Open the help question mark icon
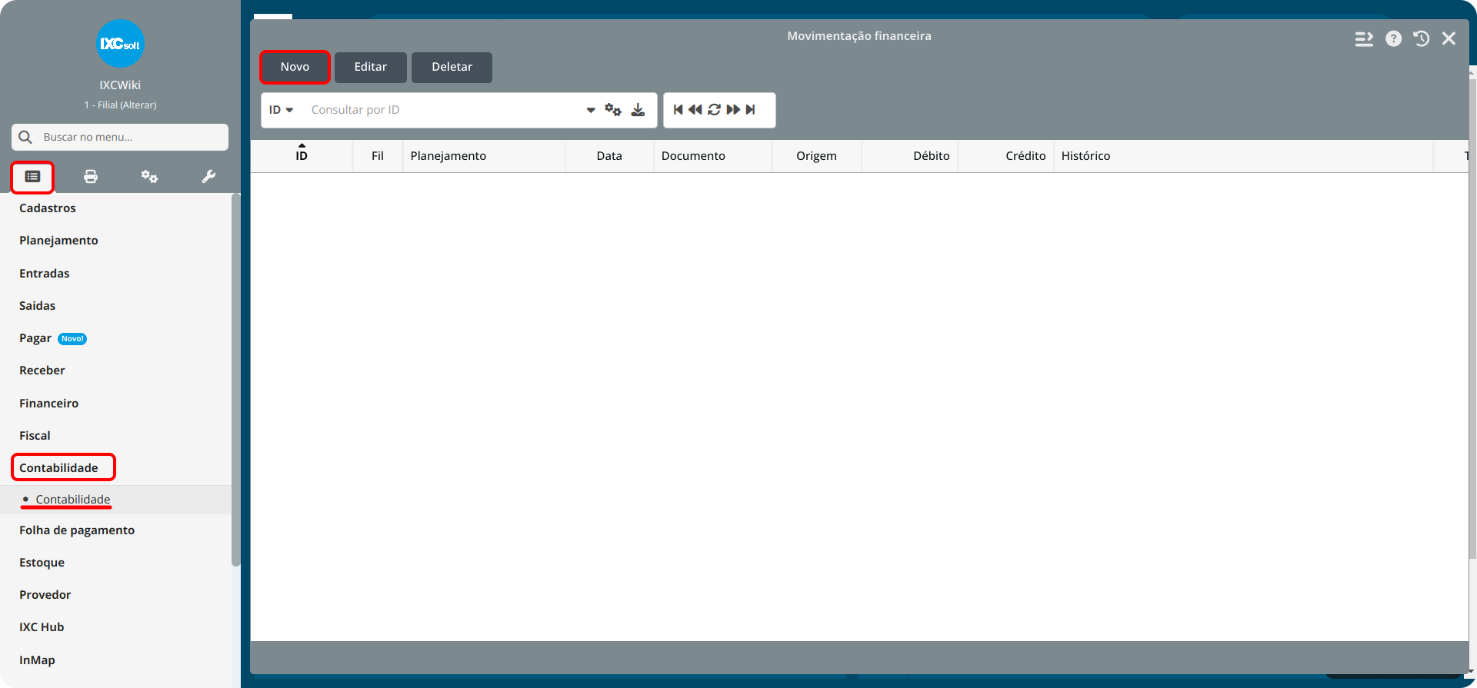Viewport: 1477px width, 688px height. click(1393, 38)
